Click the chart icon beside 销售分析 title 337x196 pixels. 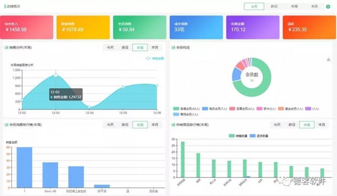click(6, 48)
